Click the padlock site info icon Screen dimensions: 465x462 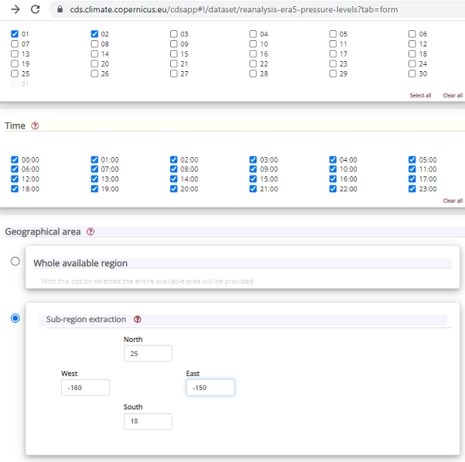coord(60,9)
